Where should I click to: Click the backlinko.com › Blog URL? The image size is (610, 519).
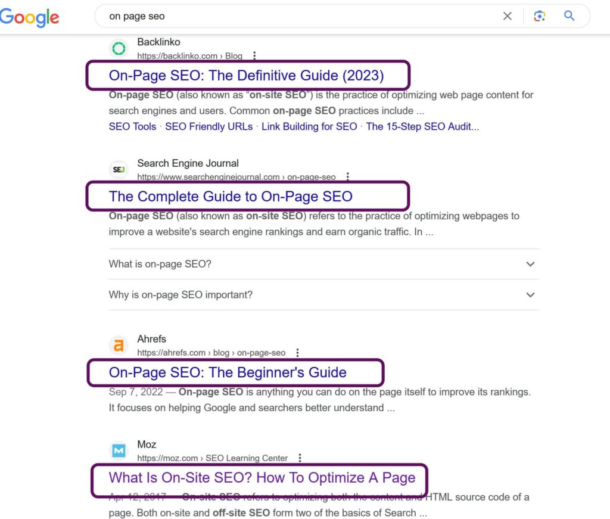(x=190, y=55)
